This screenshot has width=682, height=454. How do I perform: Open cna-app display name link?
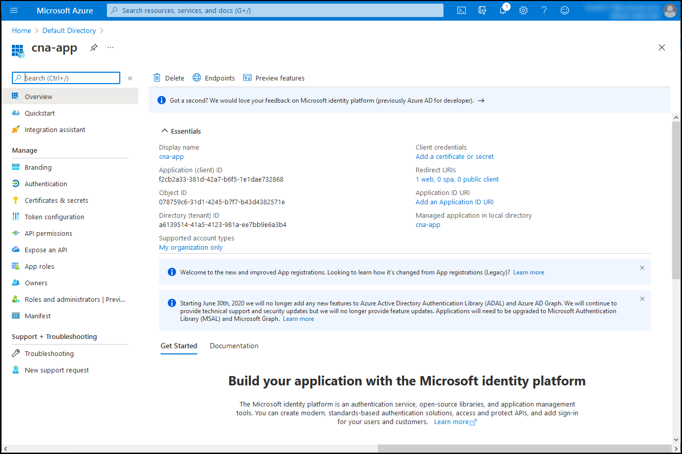tap(171, 157)
